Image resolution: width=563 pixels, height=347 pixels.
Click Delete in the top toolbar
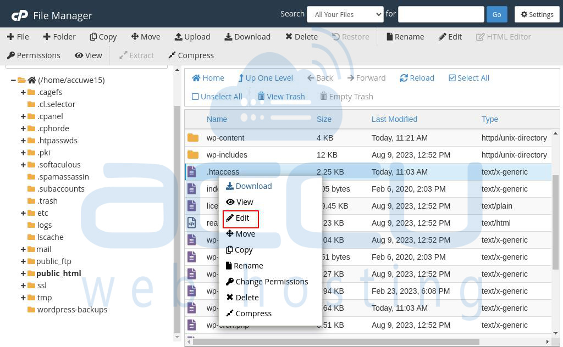301,37
